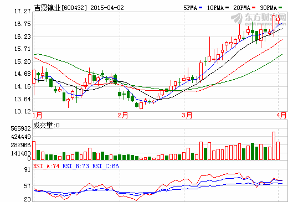The width and height of the screenshot is (288, 202).
Task: Click the blue 5PMA legend swatch
Action: [200, 8]
